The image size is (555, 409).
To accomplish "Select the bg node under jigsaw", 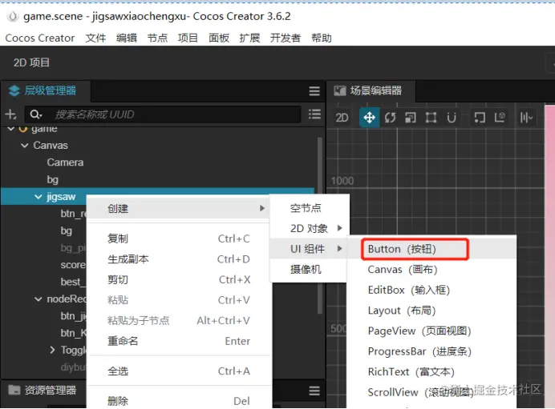I will (x=67, y=231).
